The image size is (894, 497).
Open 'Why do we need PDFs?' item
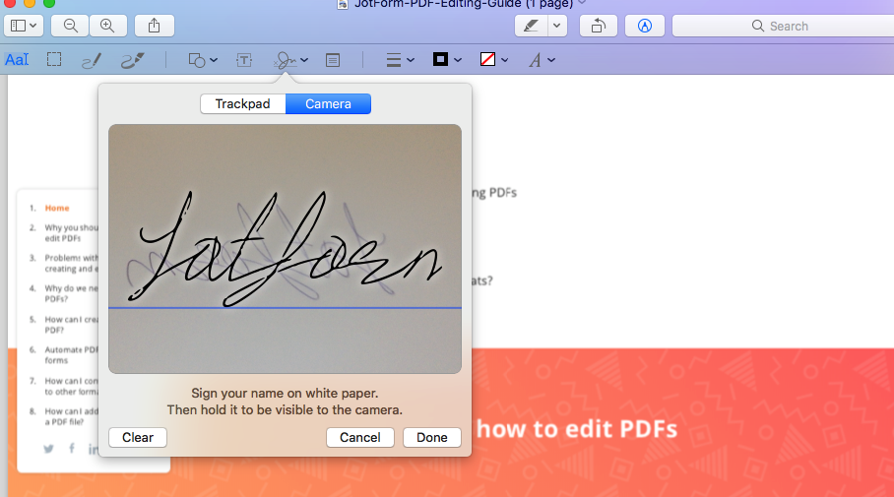coord(71,293)
